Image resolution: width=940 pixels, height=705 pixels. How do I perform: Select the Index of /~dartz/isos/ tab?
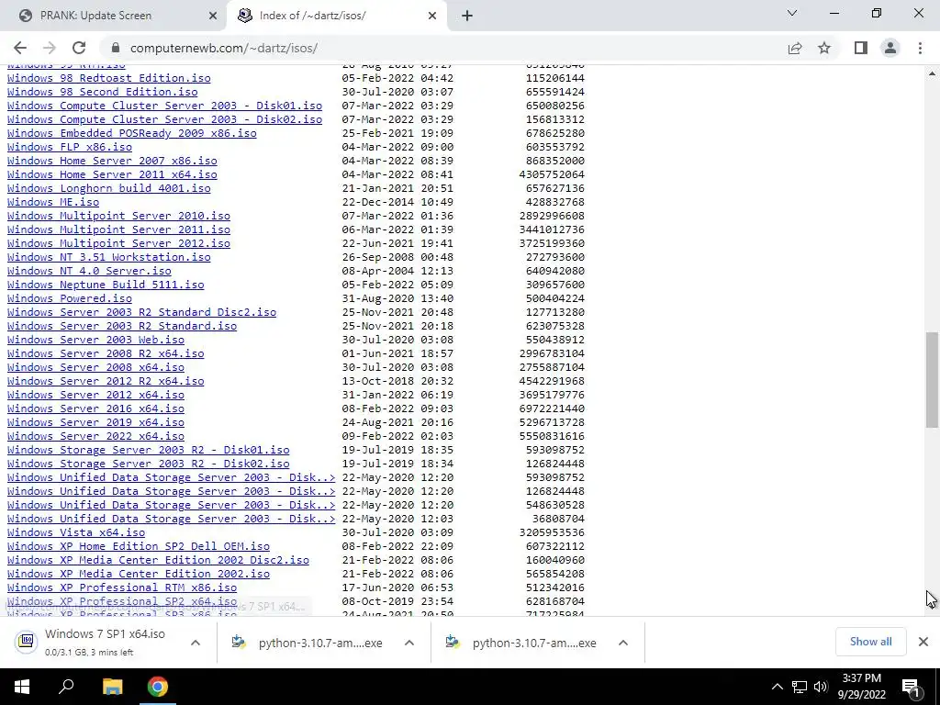[336, 16]
